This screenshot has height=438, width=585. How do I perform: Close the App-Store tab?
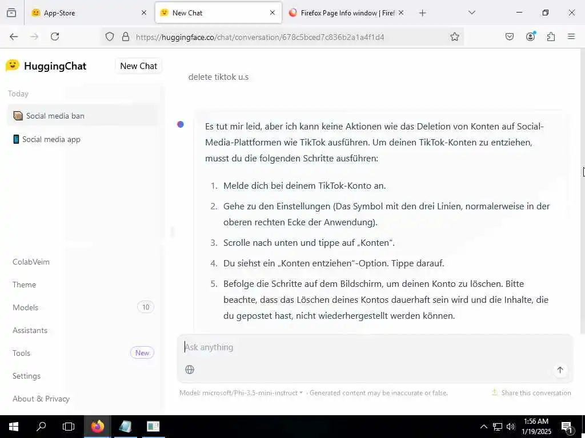[x=144, y=13]
